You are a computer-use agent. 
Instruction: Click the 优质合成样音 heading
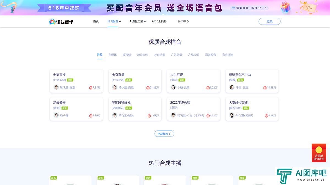165,42
